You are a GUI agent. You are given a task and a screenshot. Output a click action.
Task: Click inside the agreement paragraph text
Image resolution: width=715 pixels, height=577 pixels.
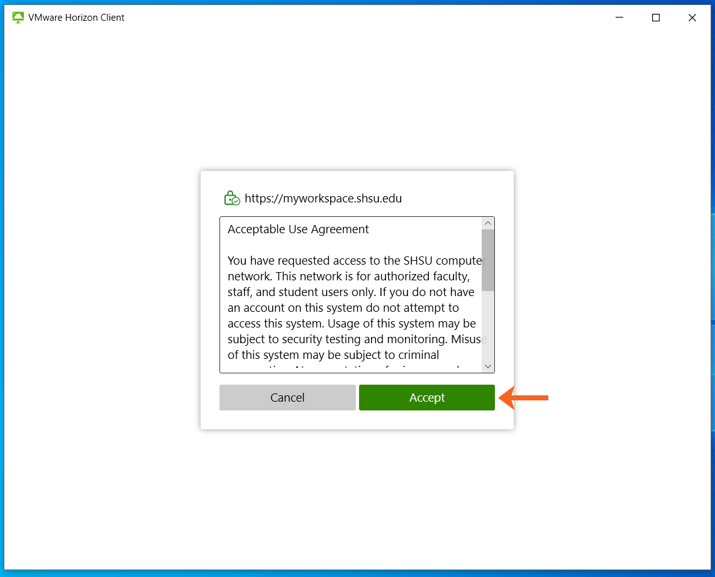[349, 292]
